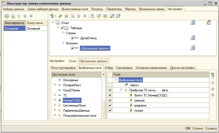Move the selected field up with the right arrow
The height and width of the screenshot is (133, 219).
coord(213,89)
